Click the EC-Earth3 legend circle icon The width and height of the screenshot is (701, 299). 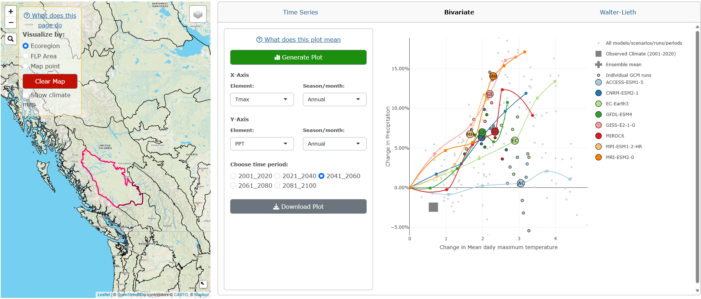pos(598,104)
